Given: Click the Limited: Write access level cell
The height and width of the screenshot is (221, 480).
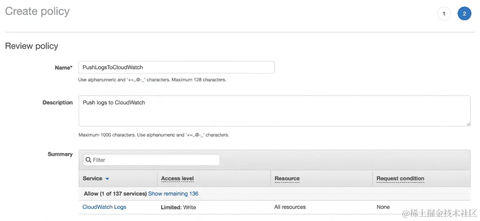Looking at the screenshot, I should (x=179, y=207).
